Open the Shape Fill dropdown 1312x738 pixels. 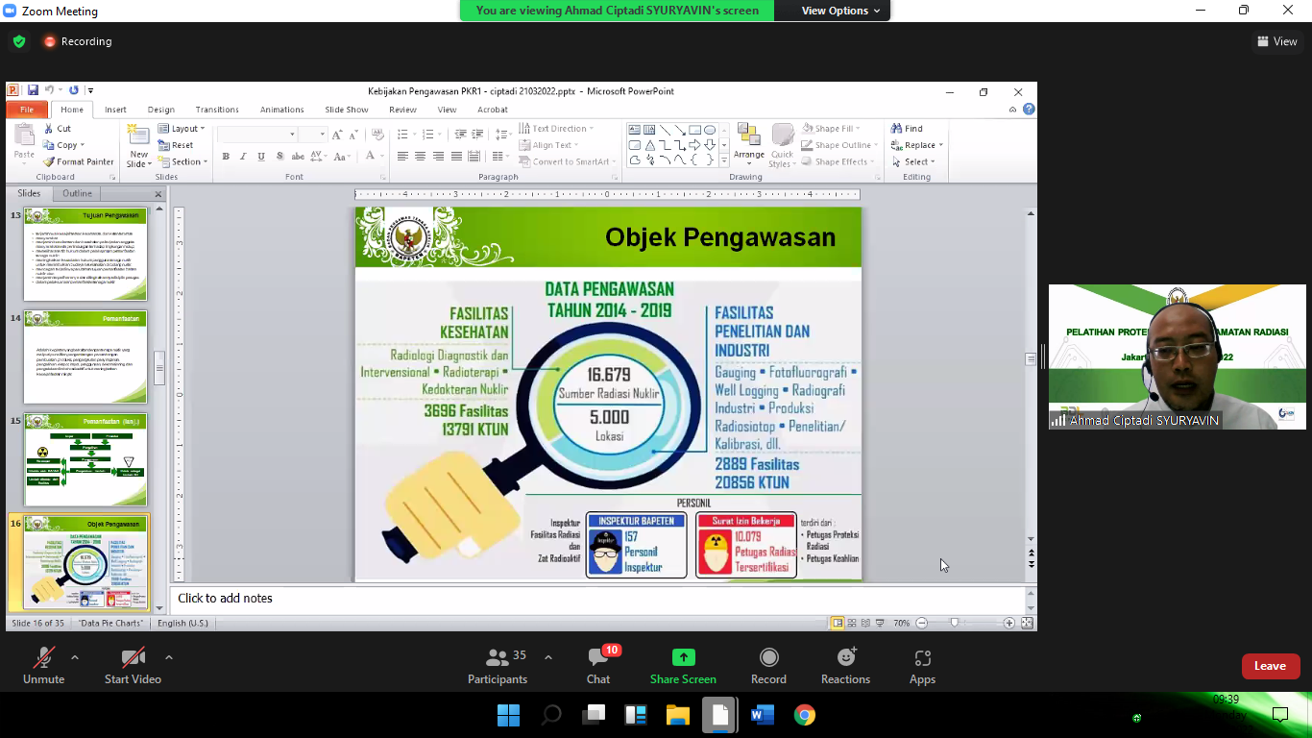coord(831,128)
